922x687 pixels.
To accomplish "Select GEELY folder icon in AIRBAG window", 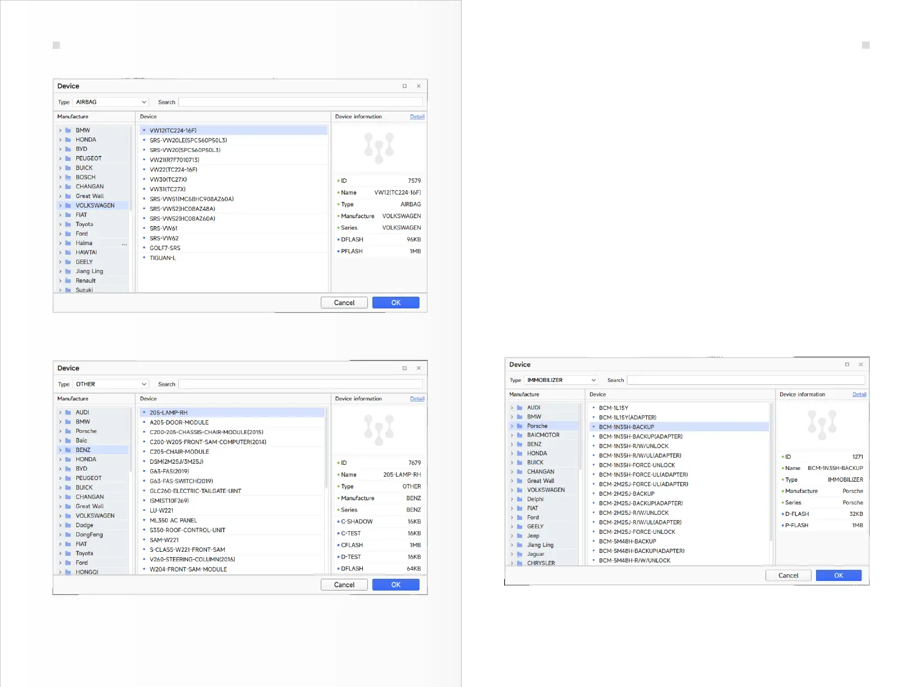I will (68, 262).
